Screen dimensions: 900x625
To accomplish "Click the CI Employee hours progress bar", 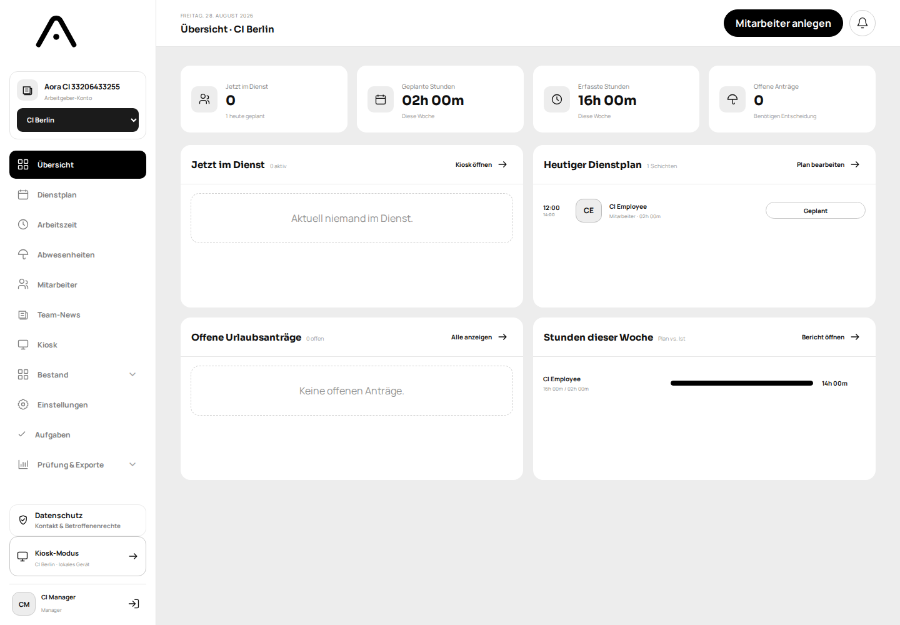I will click(x=741, y=383).
